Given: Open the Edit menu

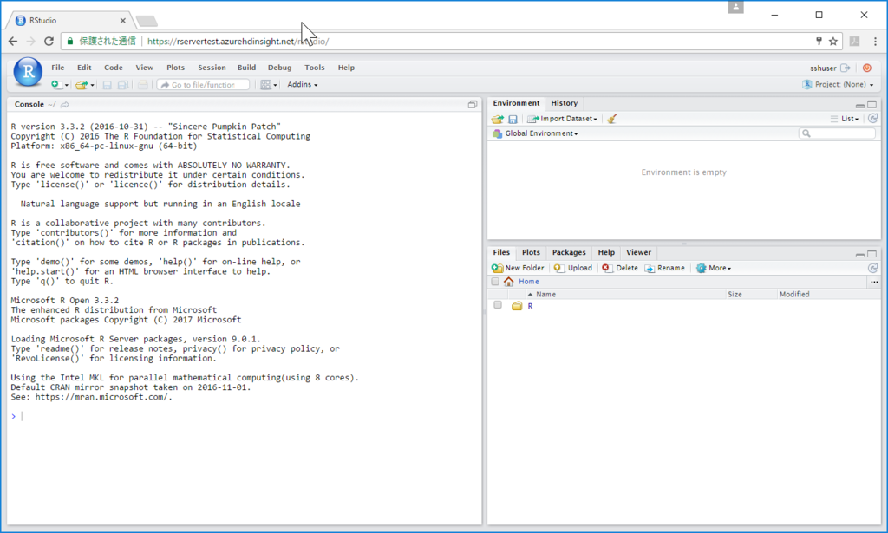Looking at the screenshot, I should [84, 68].
